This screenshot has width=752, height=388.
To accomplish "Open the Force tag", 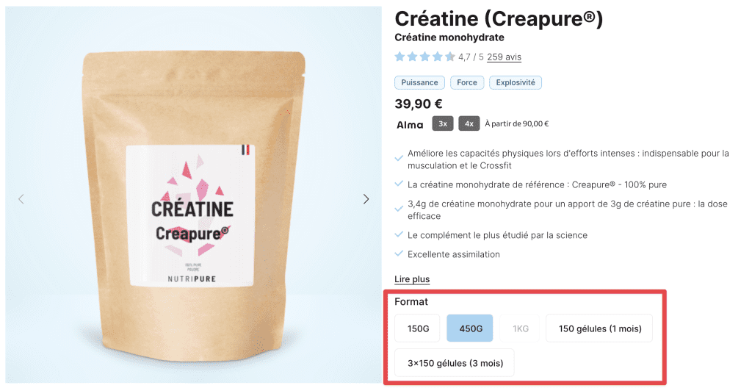I will point(467,82).
